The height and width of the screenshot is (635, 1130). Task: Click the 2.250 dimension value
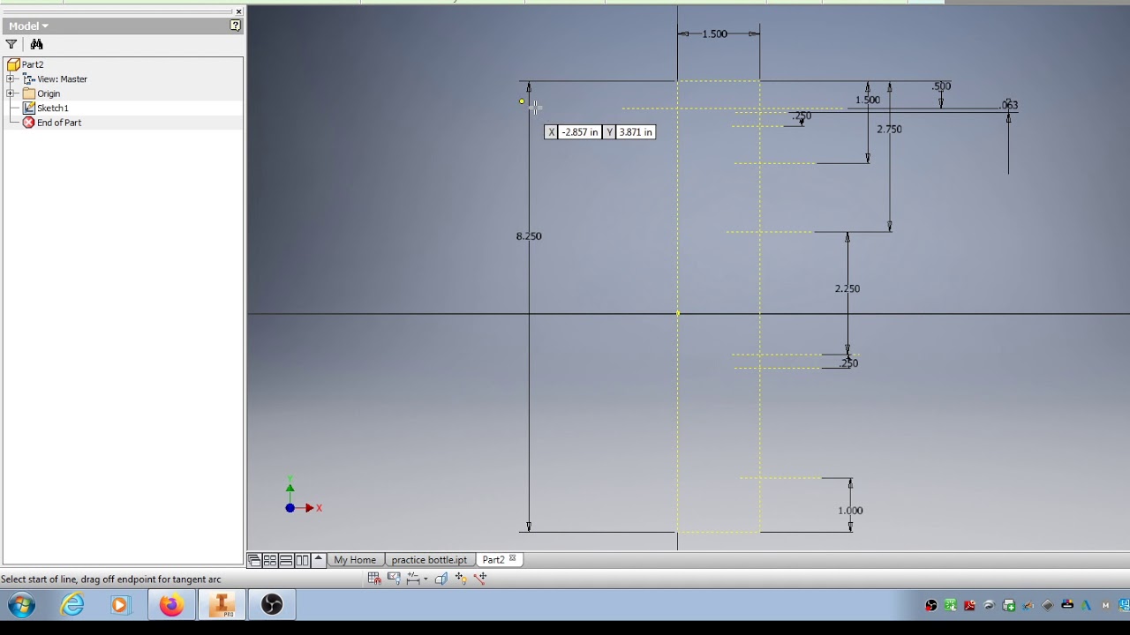pyautogui.click(x=847, y=288)
